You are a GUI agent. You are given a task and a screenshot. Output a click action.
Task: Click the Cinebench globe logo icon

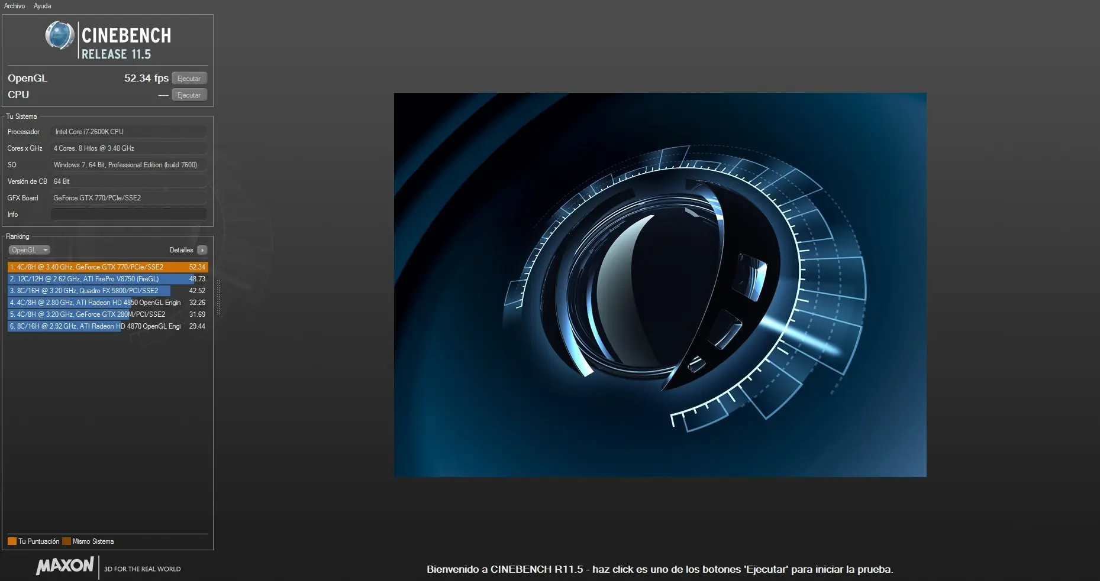[x=59, y=35]
